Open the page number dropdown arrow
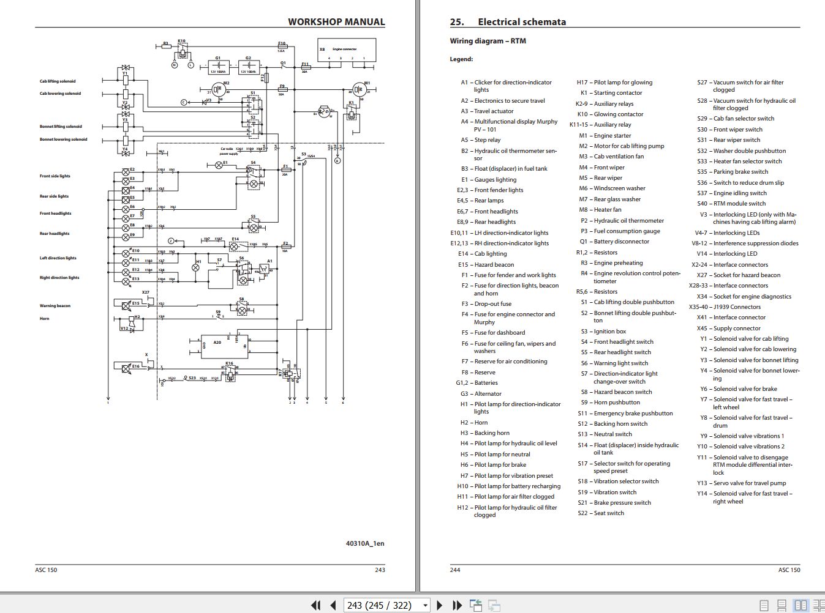The image size is (825, 613). pyautogui.click(x=425, y=606)
